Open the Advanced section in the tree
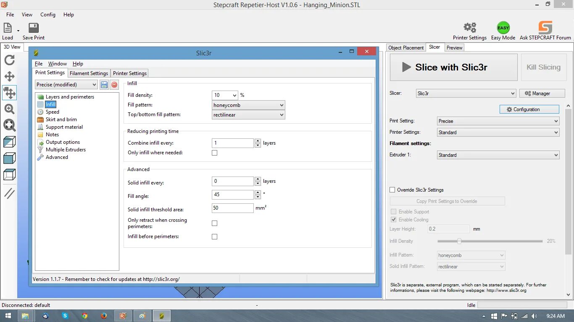The image size is (574, 322). coord(57,157)
